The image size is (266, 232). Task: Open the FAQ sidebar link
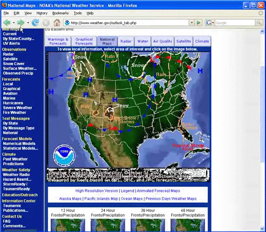click(x=7, y=221)
